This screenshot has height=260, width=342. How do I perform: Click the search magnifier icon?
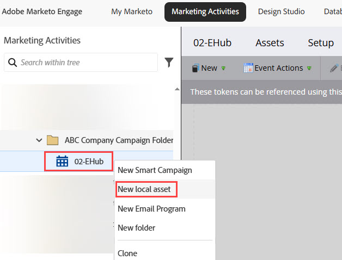click(13, 63)
